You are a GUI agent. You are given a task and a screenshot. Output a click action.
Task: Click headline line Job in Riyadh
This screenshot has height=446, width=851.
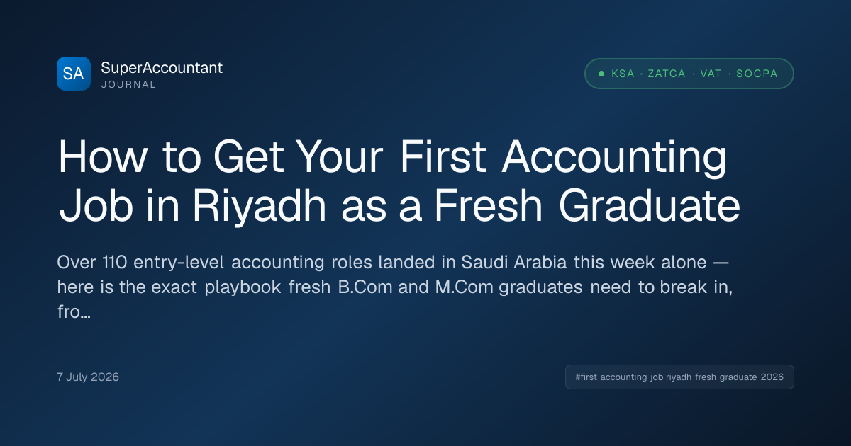pos(399,207)
